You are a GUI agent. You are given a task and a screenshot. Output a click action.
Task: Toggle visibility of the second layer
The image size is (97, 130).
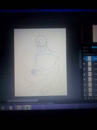click(x=84, y=64)
